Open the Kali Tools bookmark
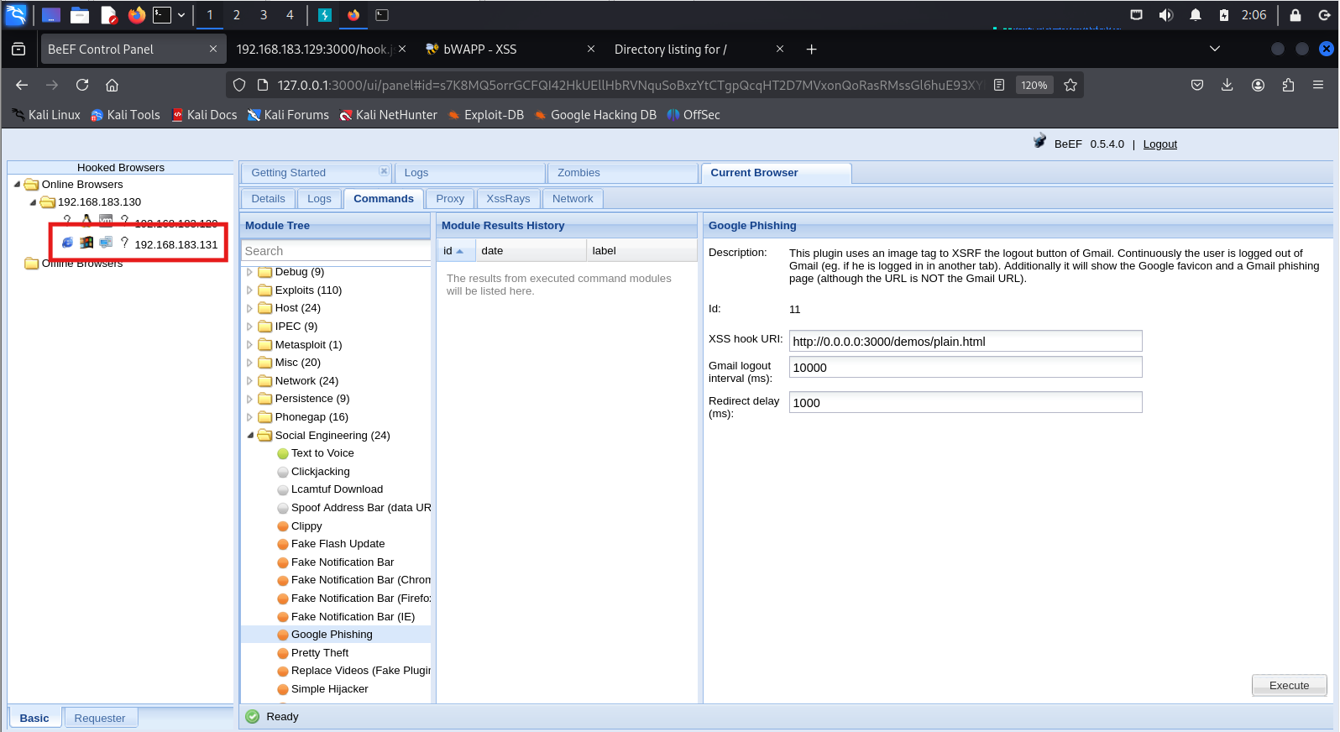 click(x=125, y=115)
